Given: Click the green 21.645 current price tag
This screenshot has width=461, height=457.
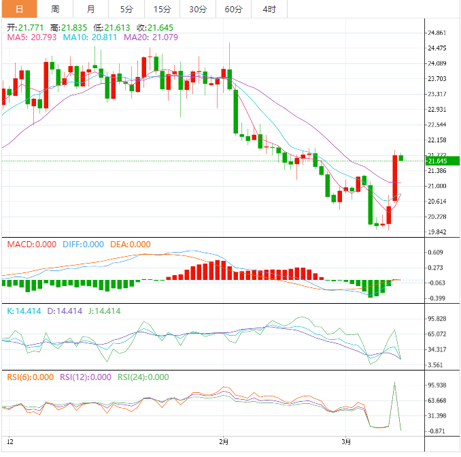Looking at the screenshot, I should click(438, 161).
